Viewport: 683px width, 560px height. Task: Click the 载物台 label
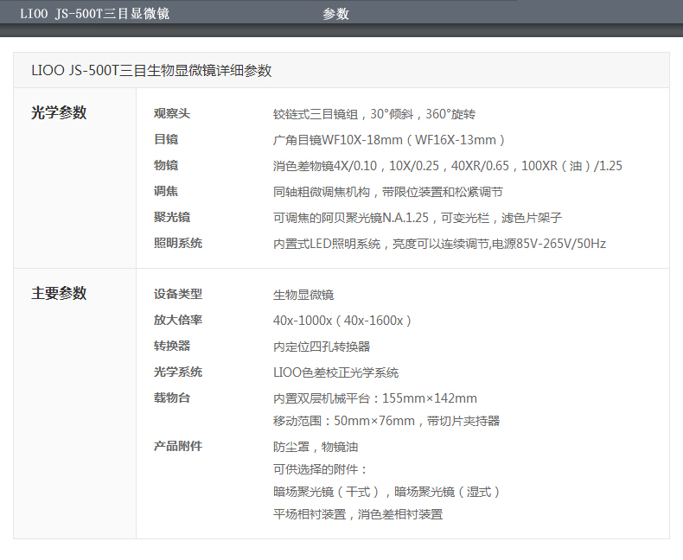pos(172,398)
